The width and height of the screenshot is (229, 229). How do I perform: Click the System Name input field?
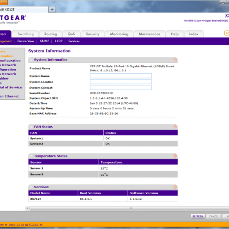coord(121,76)
